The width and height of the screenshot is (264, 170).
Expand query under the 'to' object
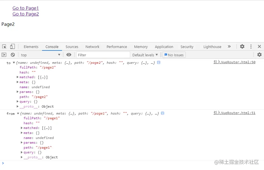coord(18,102)
